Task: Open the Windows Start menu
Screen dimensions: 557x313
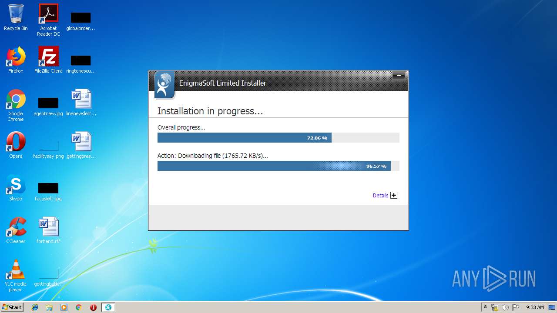Action: tap(12, 307)
